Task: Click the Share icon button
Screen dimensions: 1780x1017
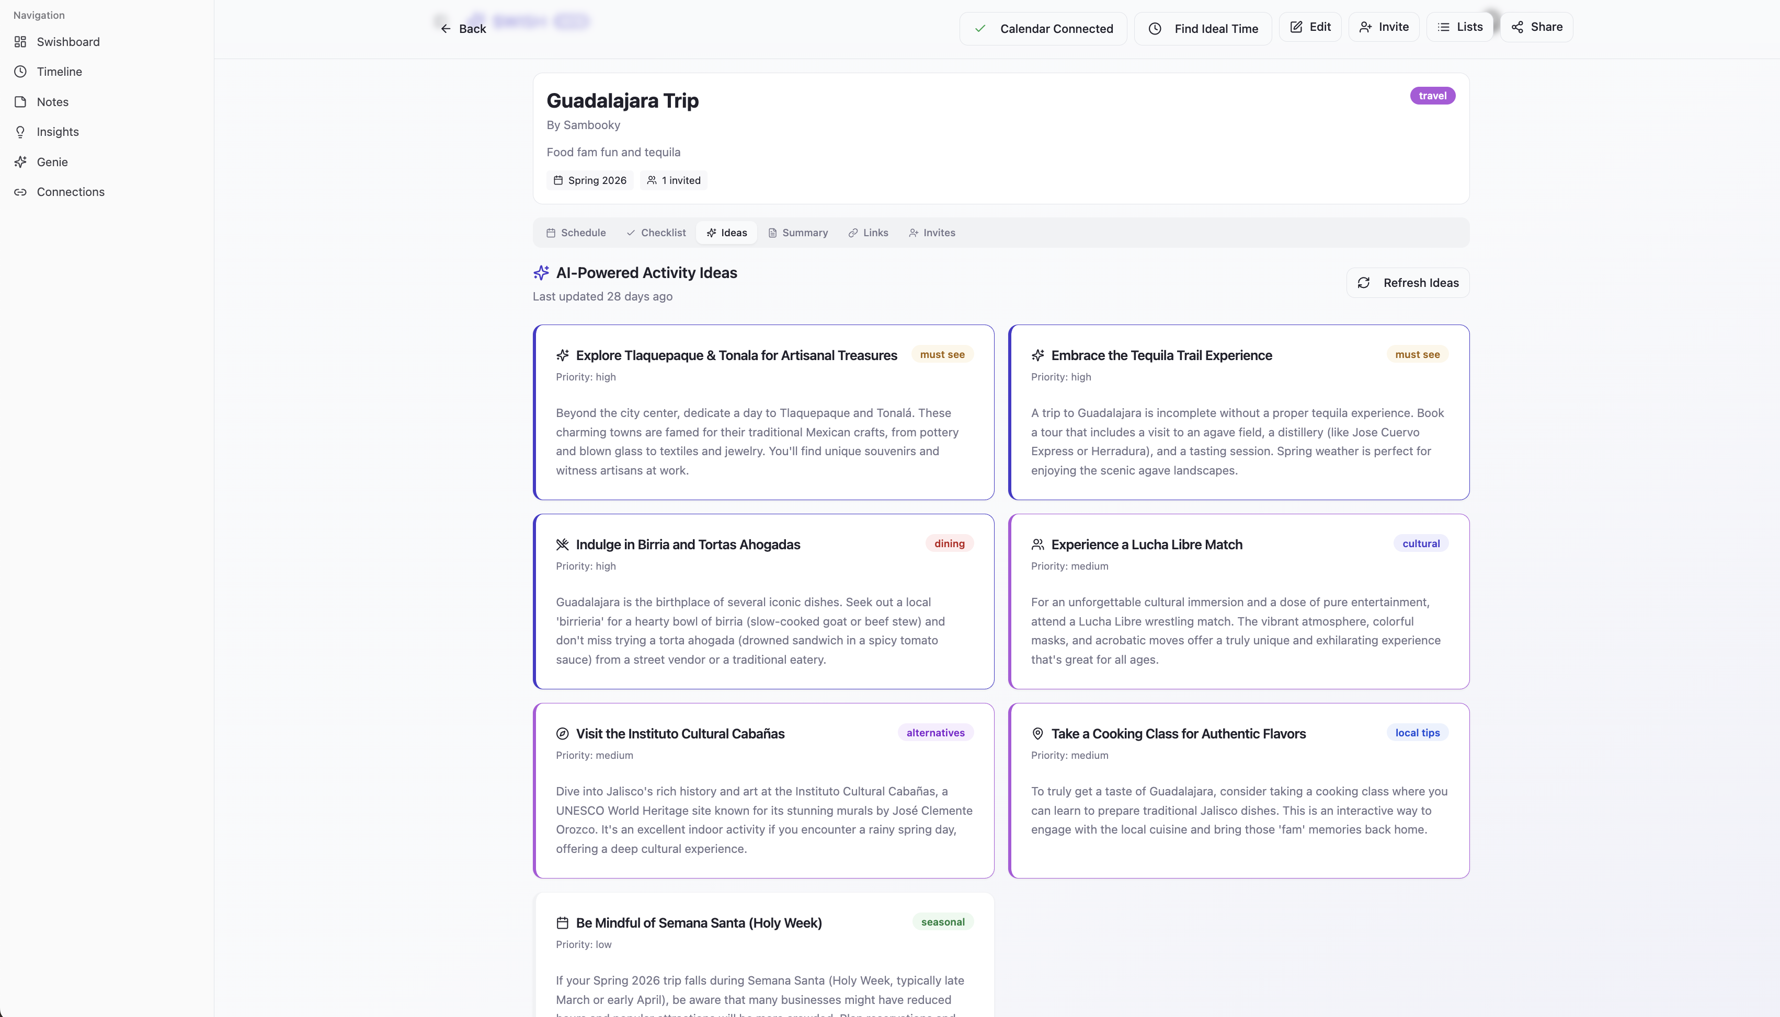Action: (x=1536, y=27)
